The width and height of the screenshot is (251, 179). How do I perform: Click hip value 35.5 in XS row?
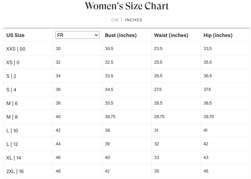[208, 62]
